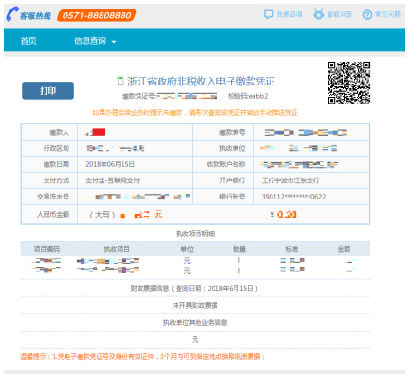Click the 执收单位其他业务信息 heading
The image size is (412, 379).
pos(195,323)
